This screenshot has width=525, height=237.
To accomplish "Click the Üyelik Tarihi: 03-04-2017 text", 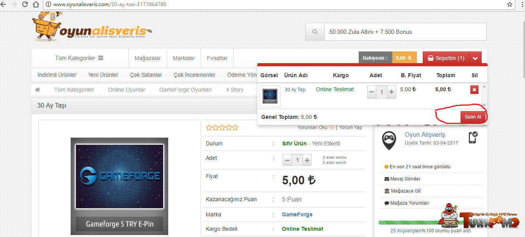I will tap(431, 143).
